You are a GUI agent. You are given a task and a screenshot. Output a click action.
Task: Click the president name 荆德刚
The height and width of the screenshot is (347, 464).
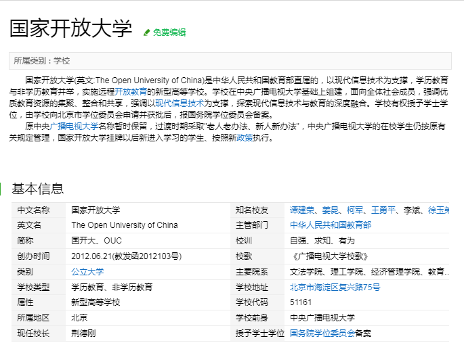click(x=83, y=333)
